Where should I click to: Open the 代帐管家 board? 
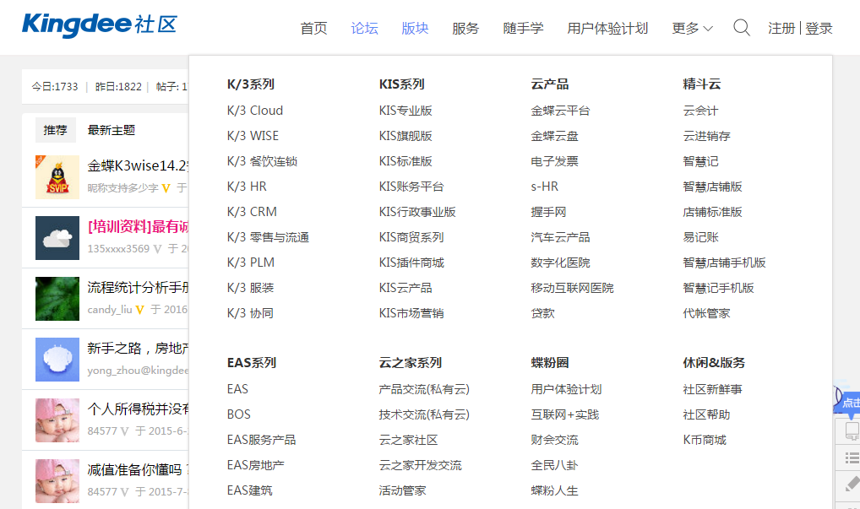[x=706, y=313]
